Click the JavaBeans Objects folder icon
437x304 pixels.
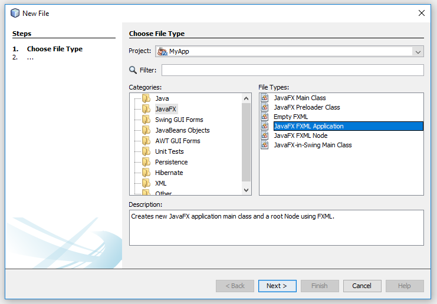(x=146, y=130)
